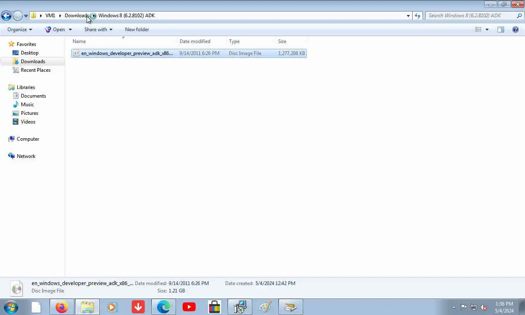Open the colorful shopping bag taskbar icon
Screen dimensions: 525x315
click(215, 307)
